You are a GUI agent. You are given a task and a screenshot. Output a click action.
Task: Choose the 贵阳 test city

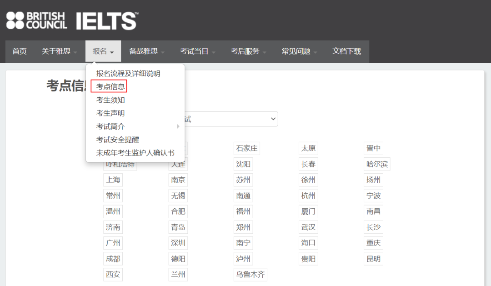(308, 259)
